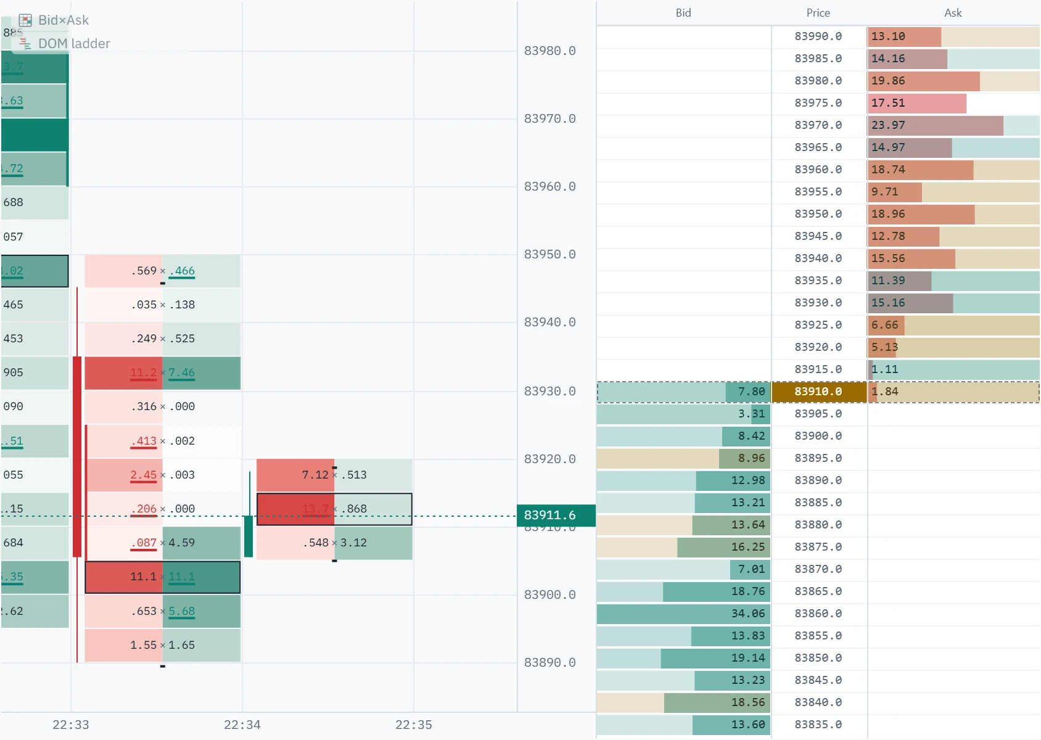Click footprint cell .548 × 3.12

334,543
